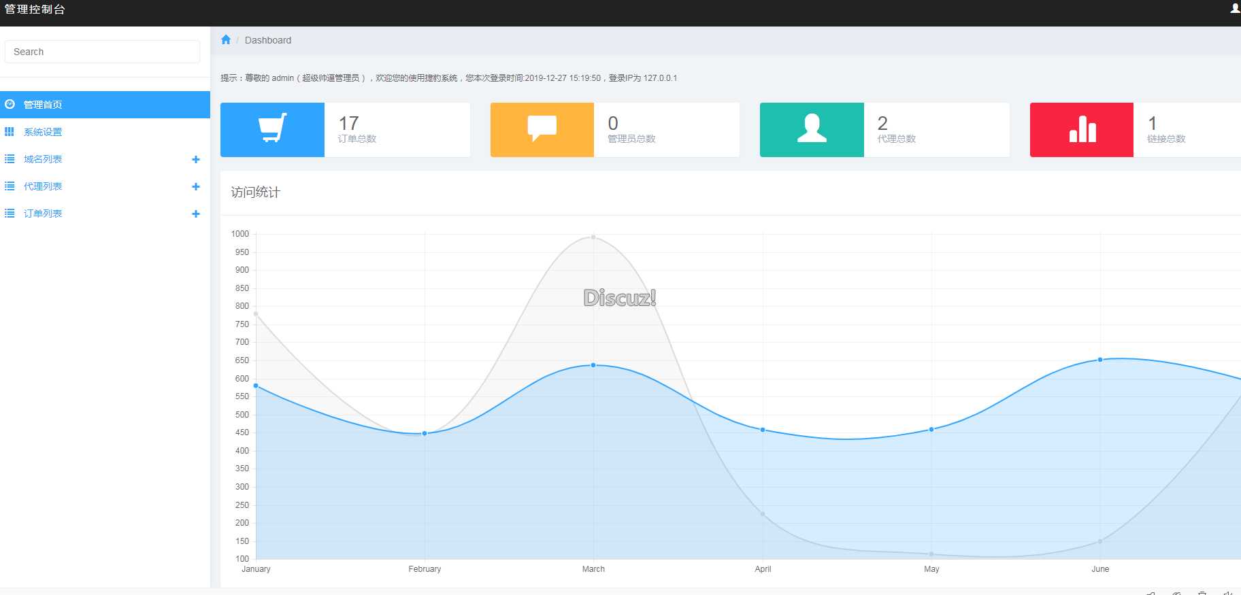Click the red bar chart icon tile
This screenshot has width=1241, height=595.
(1082, 129)
